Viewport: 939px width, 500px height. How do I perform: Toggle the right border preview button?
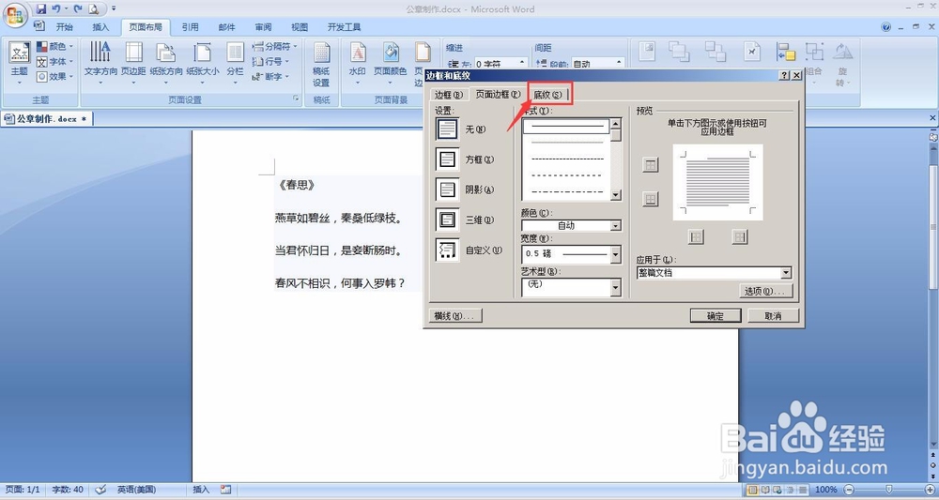point(740,237)
